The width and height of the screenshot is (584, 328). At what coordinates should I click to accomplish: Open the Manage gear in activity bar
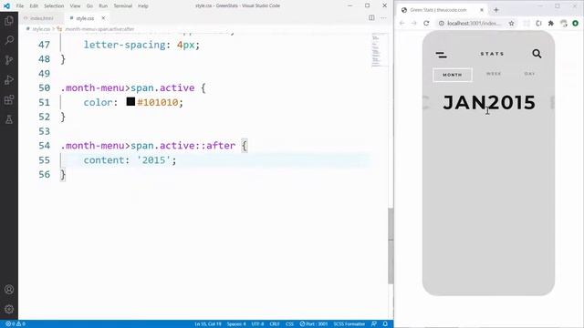[x=9, y=309]
